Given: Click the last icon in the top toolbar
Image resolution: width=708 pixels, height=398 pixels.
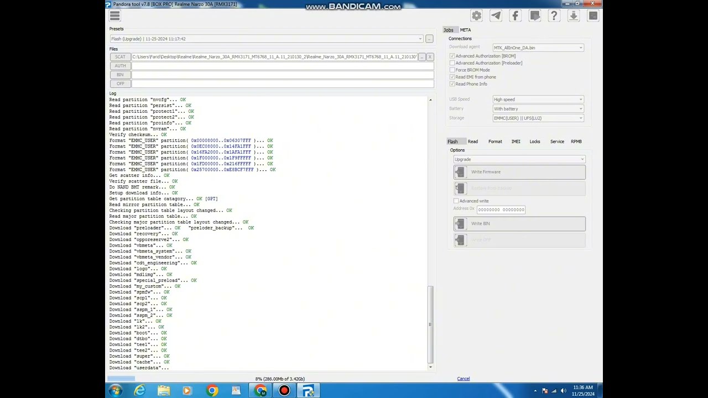Looking at the screenshot, I should 592,16.
